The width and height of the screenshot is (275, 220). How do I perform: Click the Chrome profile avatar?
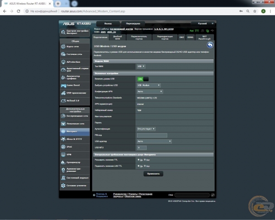tap(263, 11)
